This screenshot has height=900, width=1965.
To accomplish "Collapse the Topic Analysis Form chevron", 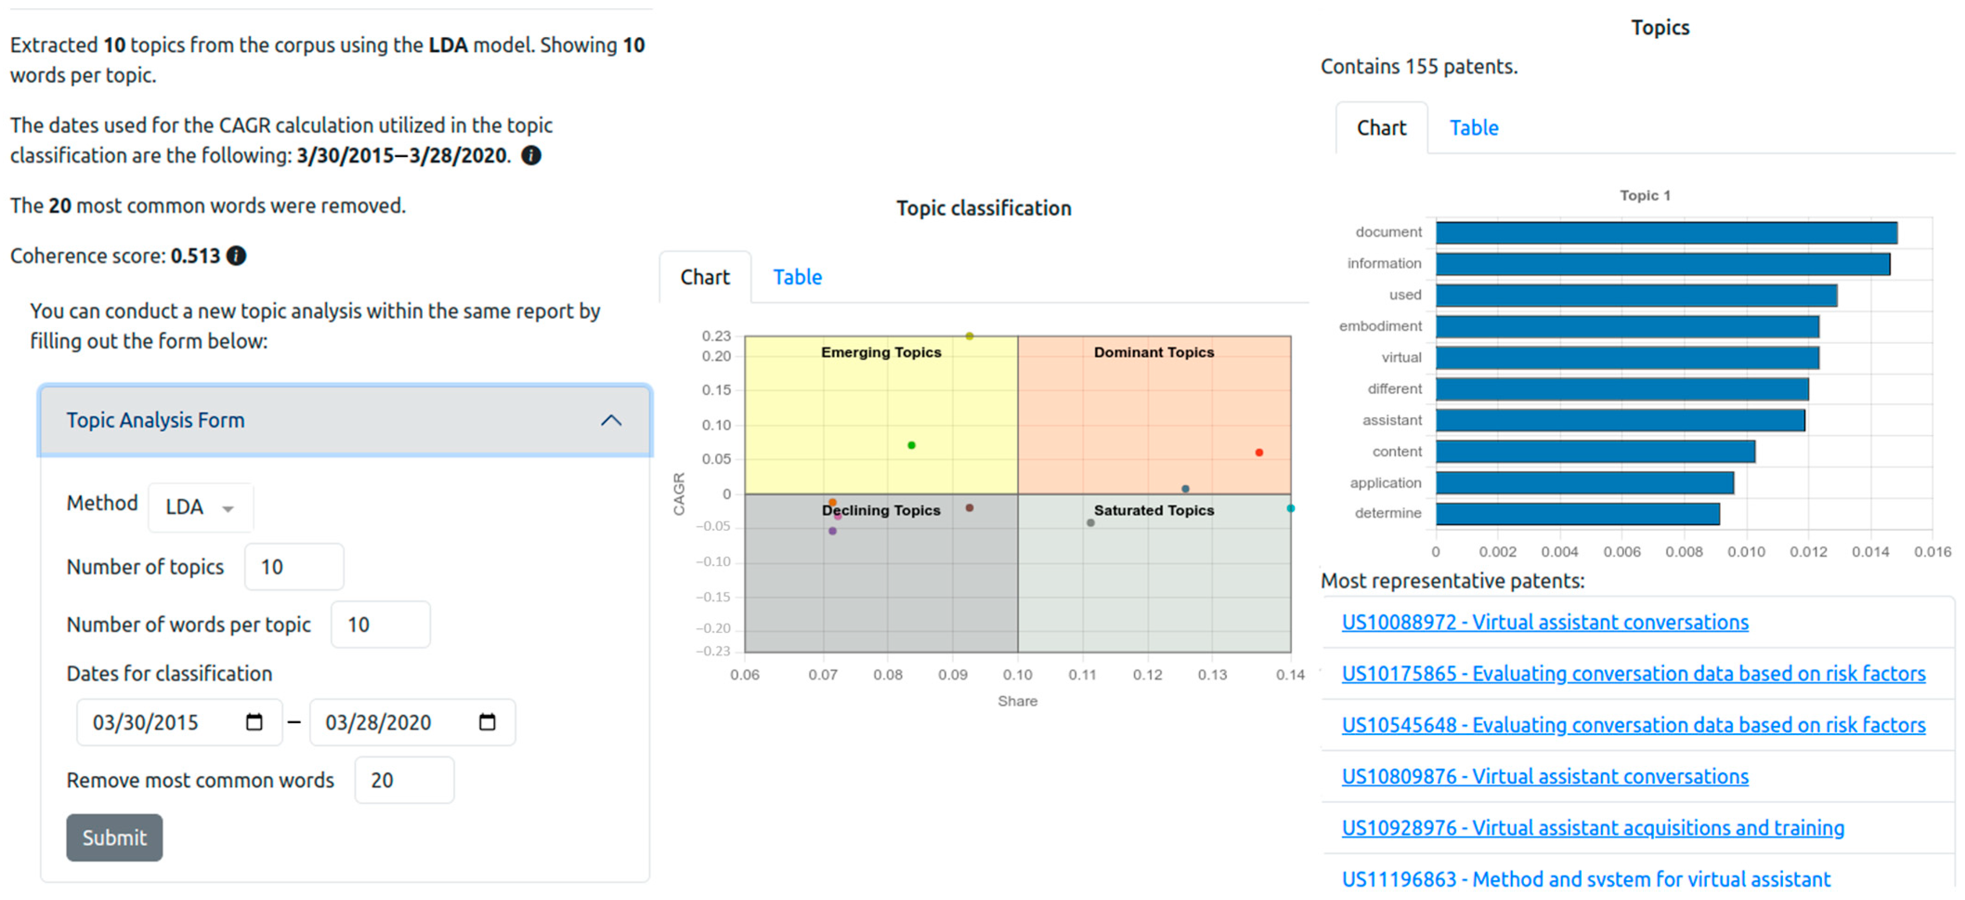I will click(x=611, y=420).
